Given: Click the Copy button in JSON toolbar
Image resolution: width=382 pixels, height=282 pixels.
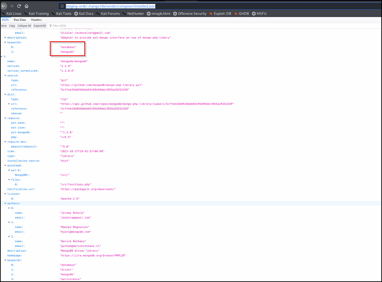Looking at the screenshot, I should pos(12,26).
